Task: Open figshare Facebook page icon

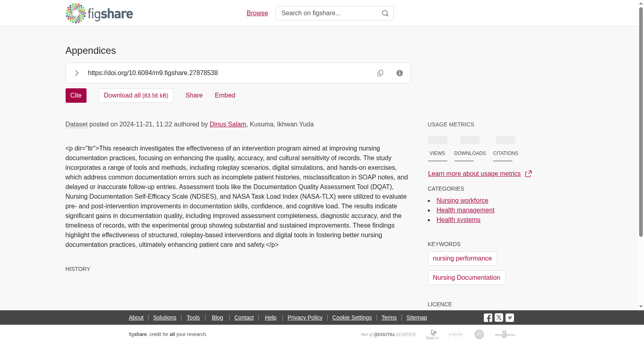Action: coord(488,318)
